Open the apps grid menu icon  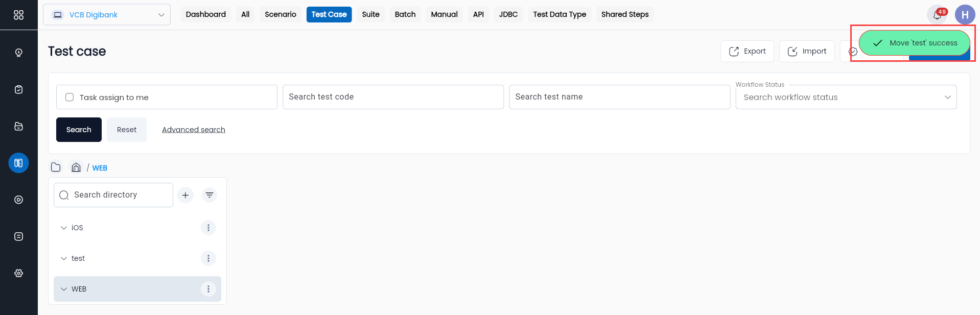18,15
